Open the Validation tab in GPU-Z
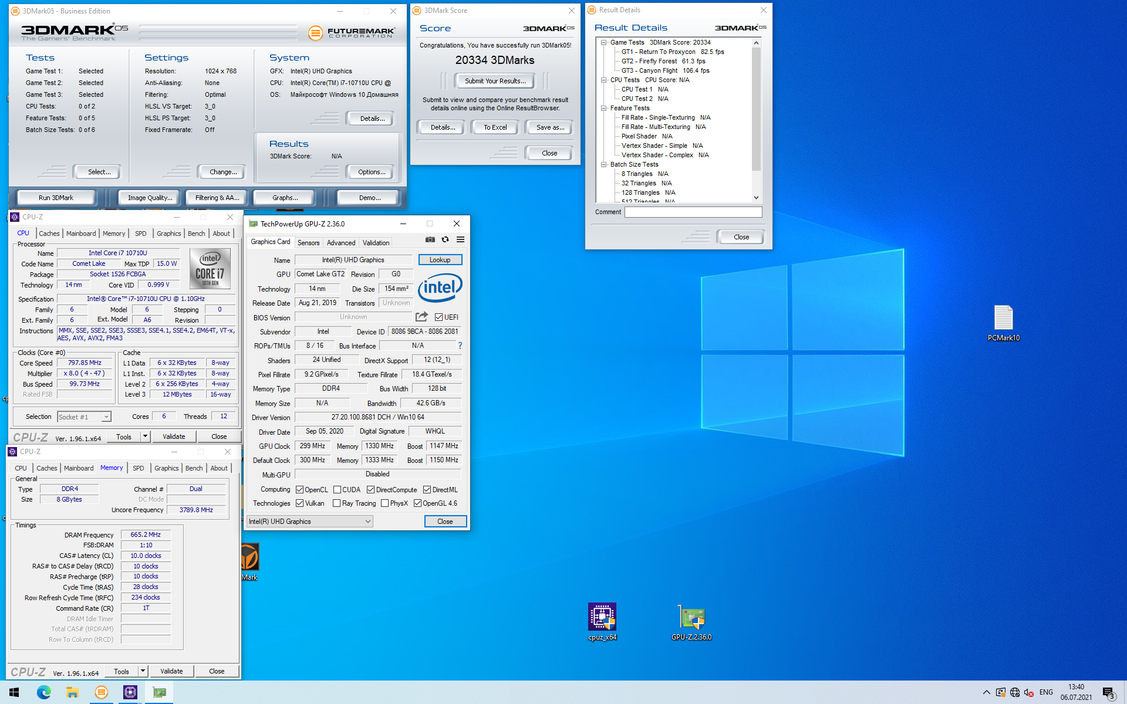This screenshot has height=704, width=1127. tap(376, 242)
